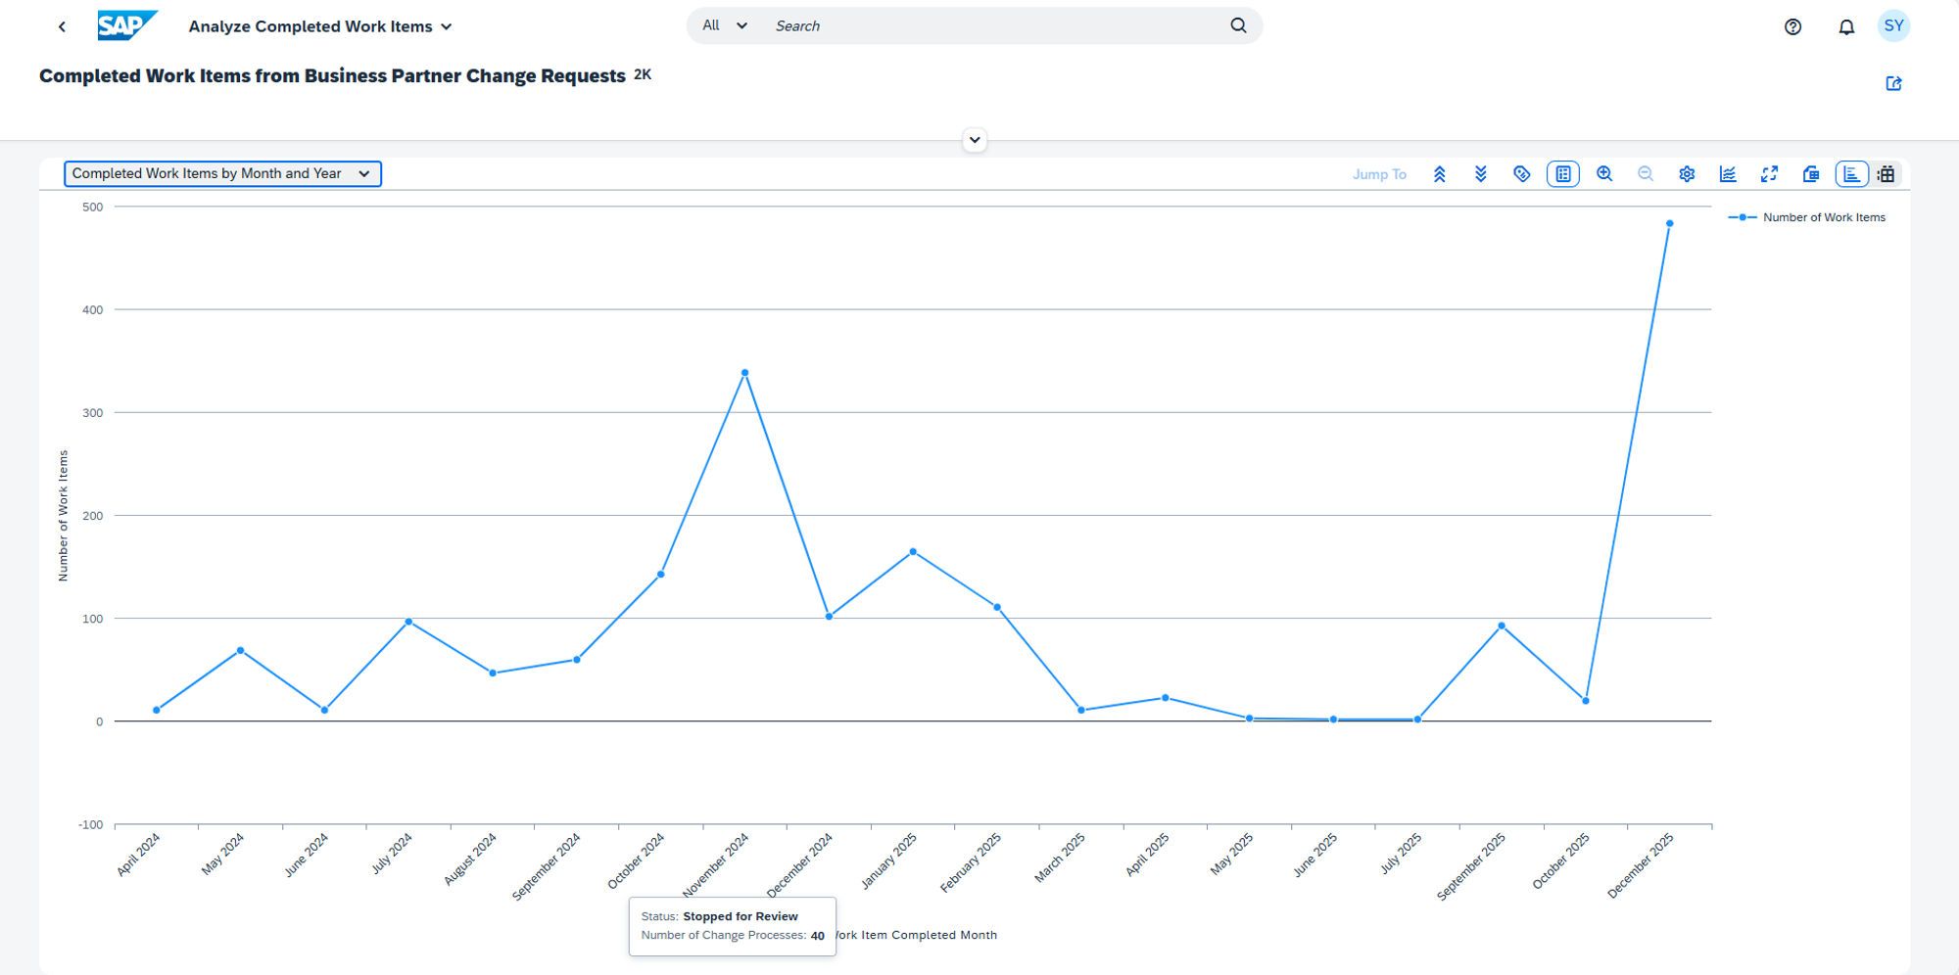Open the All search scope dropdown

tap(725, 25)
